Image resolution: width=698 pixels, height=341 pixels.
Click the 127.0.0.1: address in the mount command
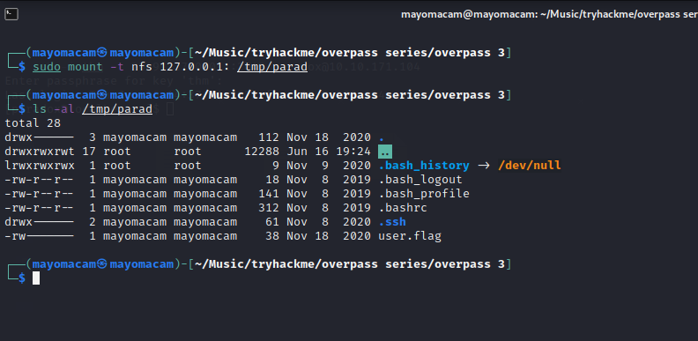click(195, 67)
